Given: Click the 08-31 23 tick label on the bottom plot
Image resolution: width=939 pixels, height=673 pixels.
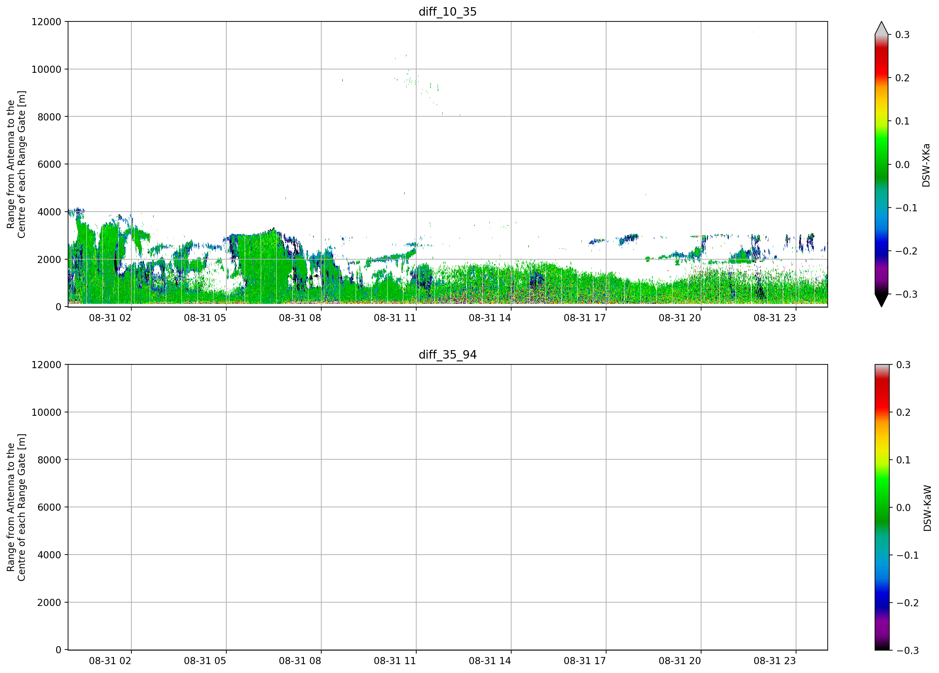Looking at the screenshot, I should coord(775,661).
